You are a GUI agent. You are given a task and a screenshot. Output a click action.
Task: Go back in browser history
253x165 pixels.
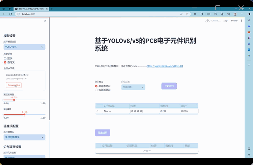coord(4,14)
